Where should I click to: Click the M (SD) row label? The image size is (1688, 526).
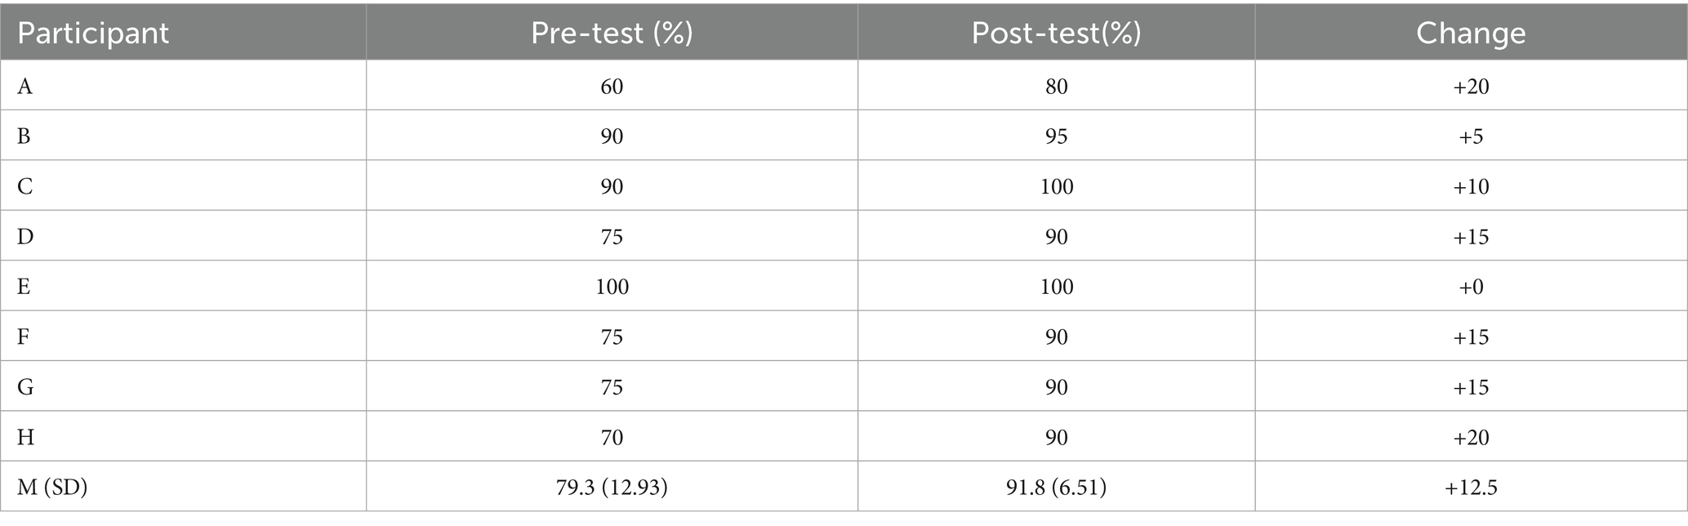[x=52, y=488]
